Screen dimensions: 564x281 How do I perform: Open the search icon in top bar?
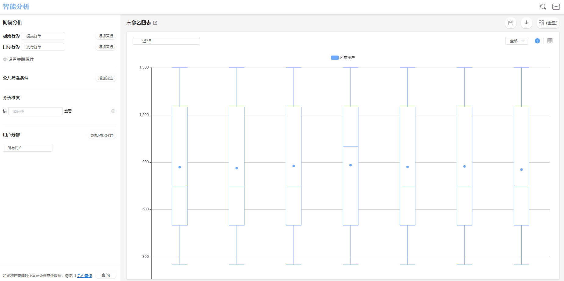click(543, 7)
